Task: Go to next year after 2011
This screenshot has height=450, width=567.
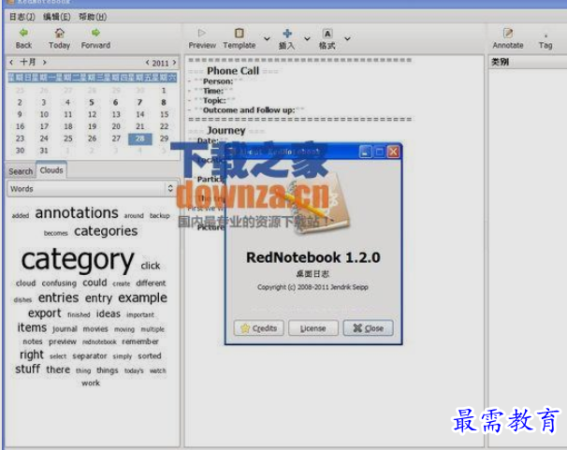Action: [x=174, y=63]
